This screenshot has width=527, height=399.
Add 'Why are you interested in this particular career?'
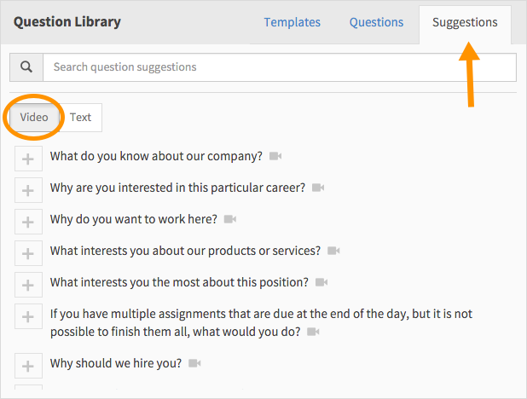tap(28, 190)
